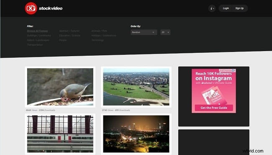272x155 pixels.
Task: Click the Sign Up button
Action: click(x=239, y=8)
